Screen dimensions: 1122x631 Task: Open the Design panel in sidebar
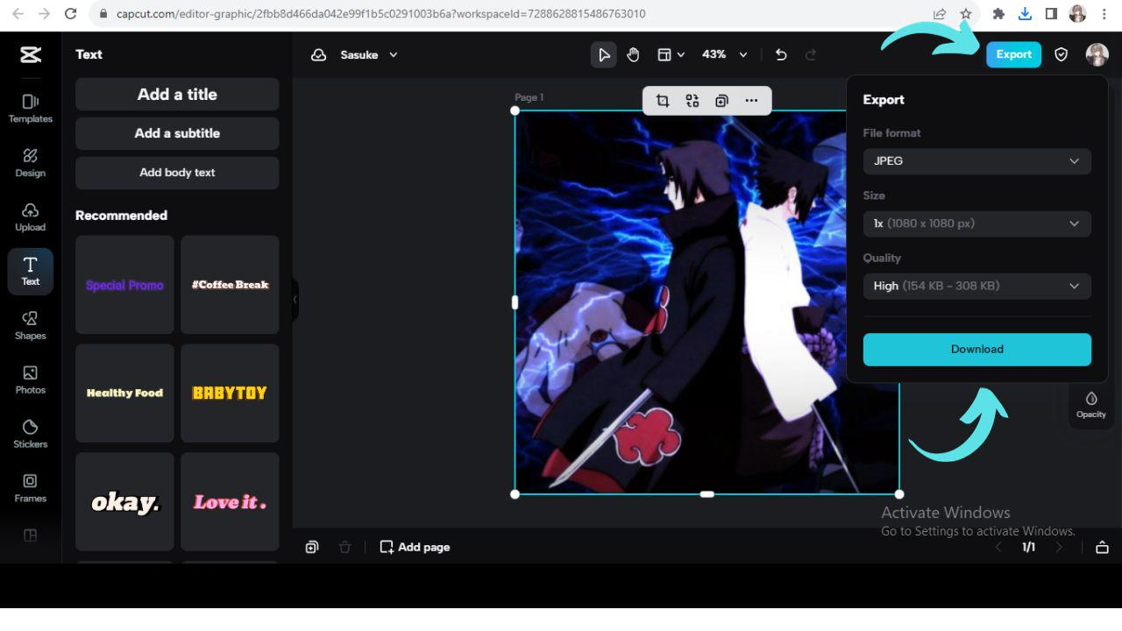point(31,163)
